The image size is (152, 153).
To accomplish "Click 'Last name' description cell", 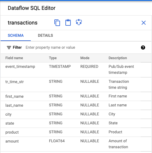I will coord(118,105).
